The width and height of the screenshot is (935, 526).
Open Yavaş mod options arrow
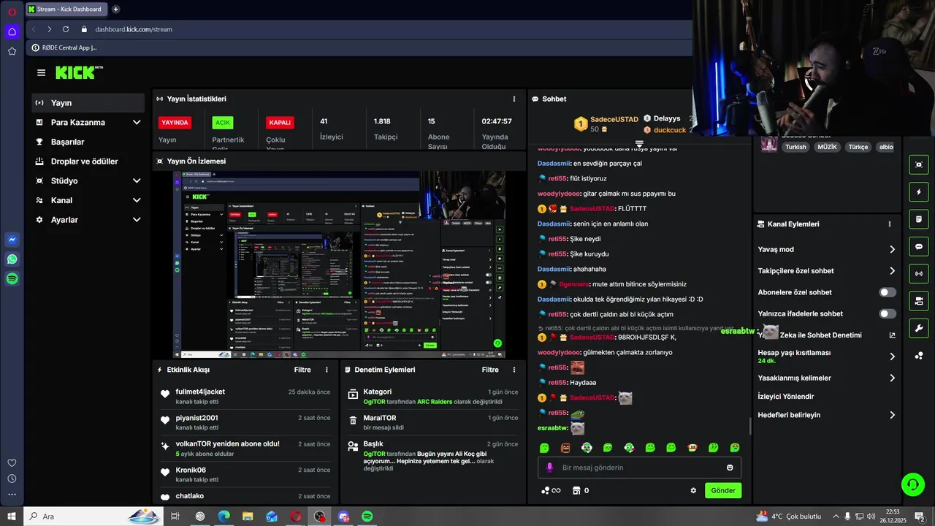(892, 250)
